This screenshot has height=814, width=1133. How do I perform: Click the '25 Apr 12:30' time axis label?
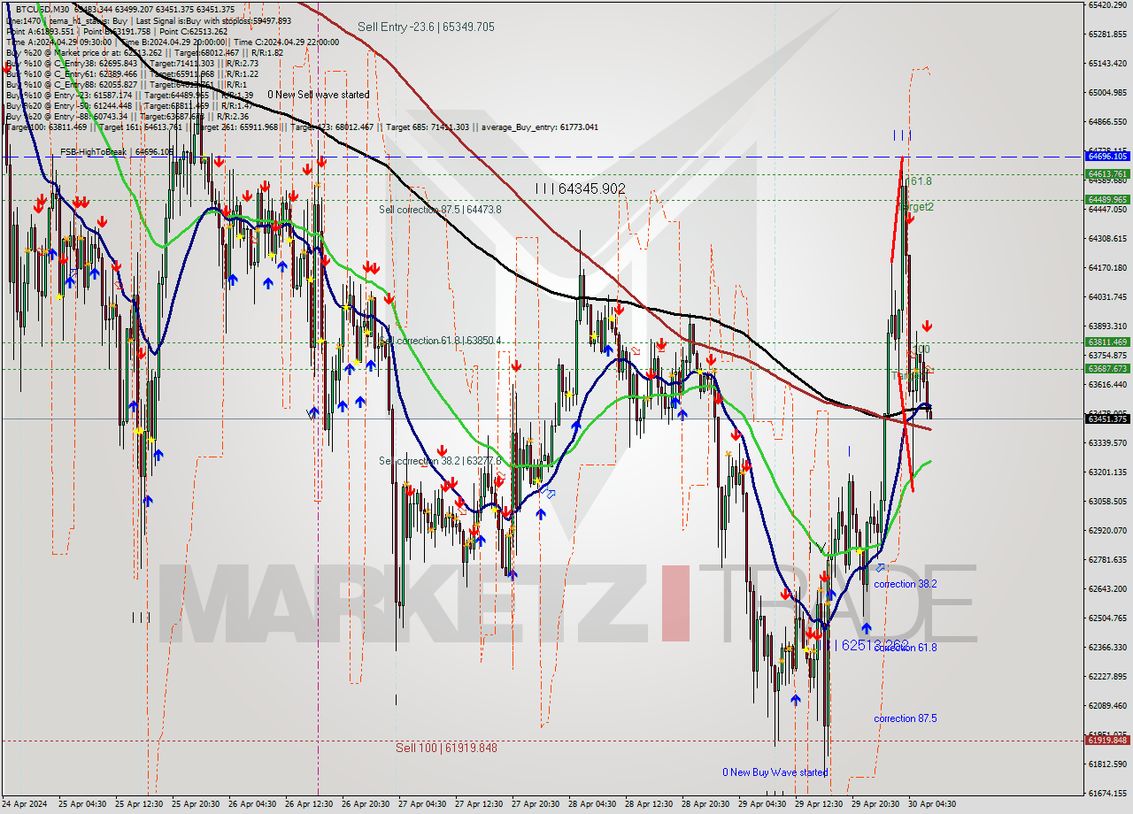coord(139,804)
